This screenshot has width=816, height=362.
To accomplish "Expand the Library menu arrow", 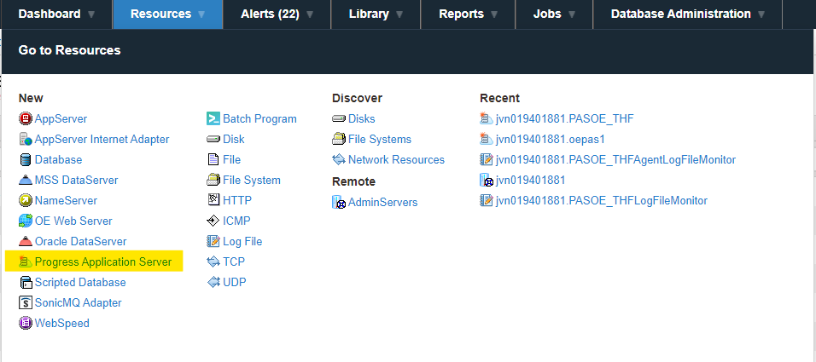I will pos(399,14).
